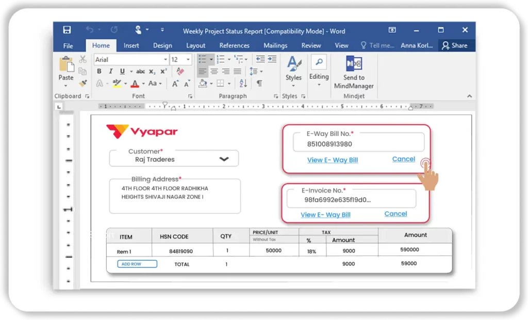
Task: Click the Cut scissors icon
Action: (83, 60)
